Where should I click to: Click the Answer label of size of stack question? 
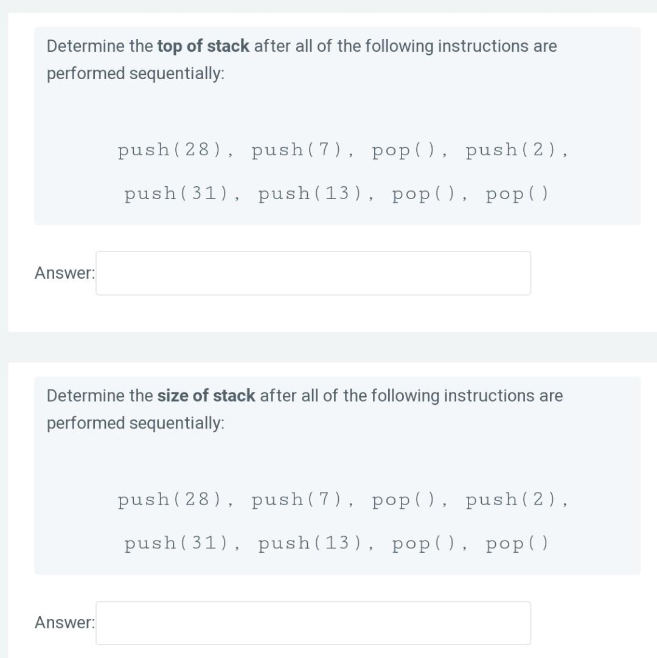pos(65,623)
